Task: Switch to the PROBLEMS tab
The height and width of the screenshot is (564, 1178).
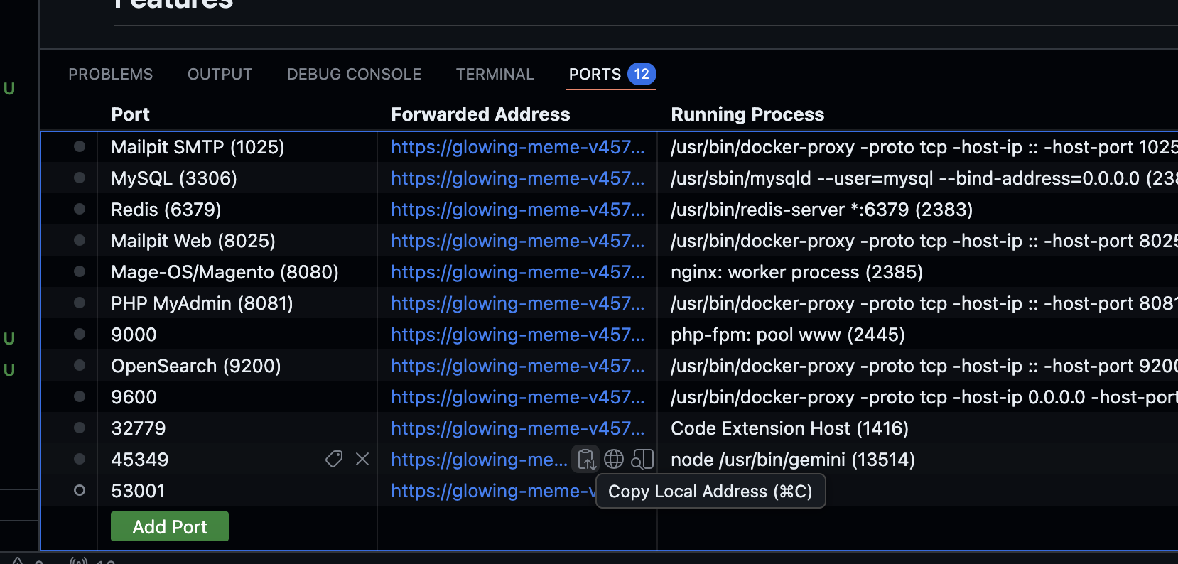Action: pos(110,75)
